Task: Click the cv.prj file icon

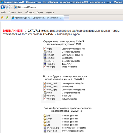Action: pyautogui.click(x=45, y=49)
